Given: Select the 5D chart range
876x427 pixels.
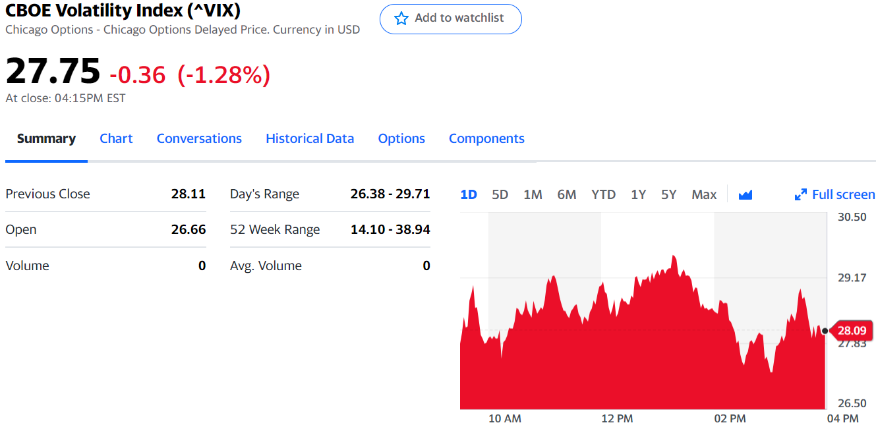Looking at the screenshot, I should (500, 194).
